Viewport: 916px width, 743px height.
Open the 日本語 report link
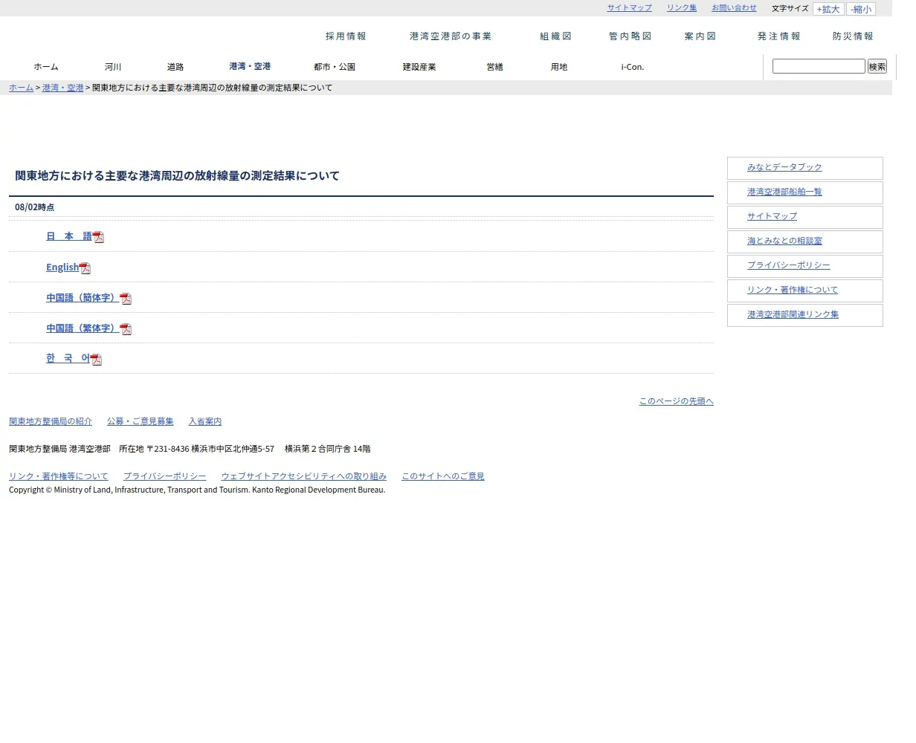tap(69, 236)
